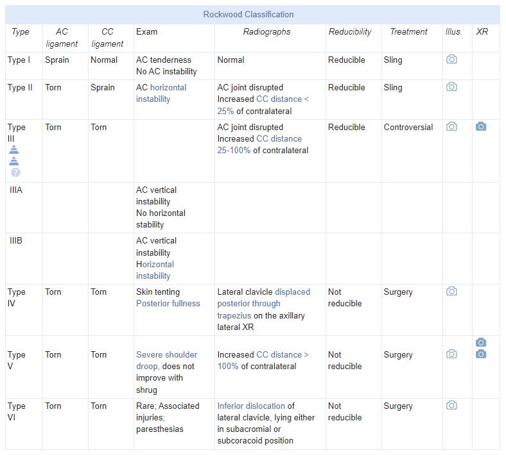Open the Type II illustration camera icon
Screen dimensions: 506x455
coord(451,87)
